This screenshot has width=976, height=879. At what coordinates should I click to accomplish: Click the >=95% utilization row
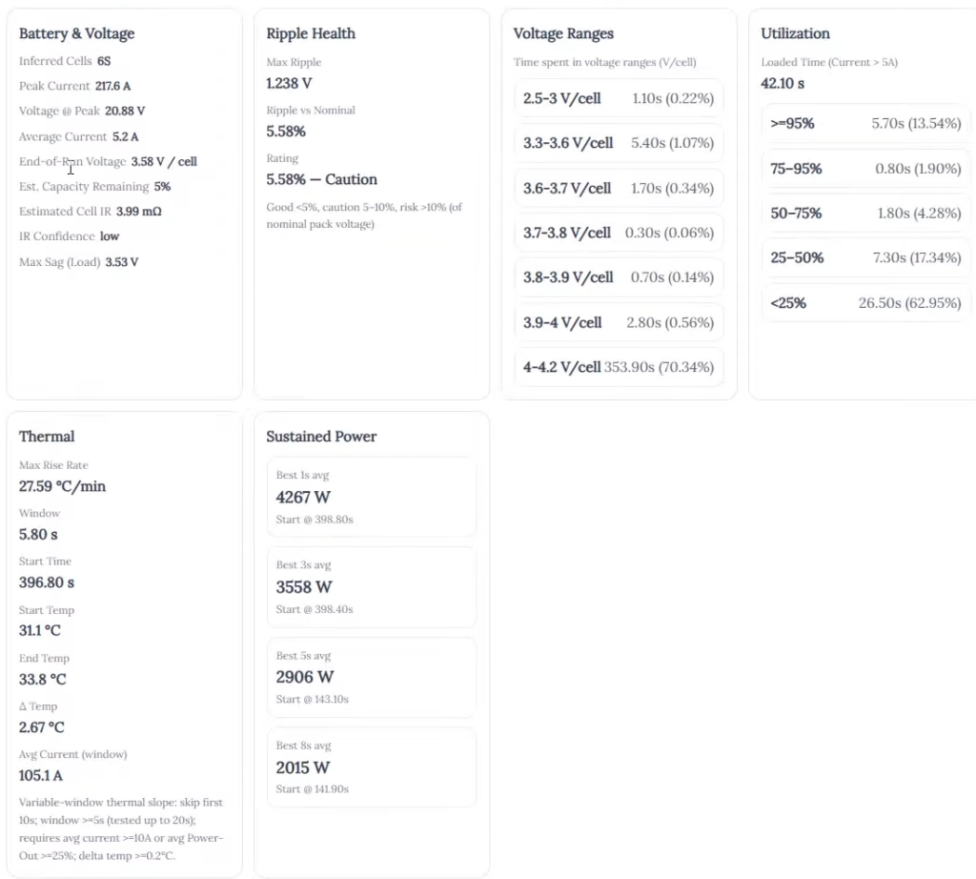[865, 123]
